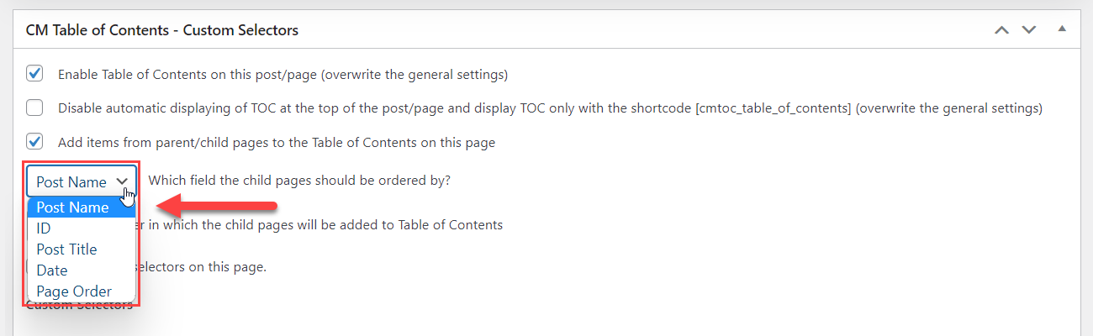Image resolution: width=1093 pixels, height=336 pixels.
Task: Click the Add items from parent/child label
Action: [277, 143]
